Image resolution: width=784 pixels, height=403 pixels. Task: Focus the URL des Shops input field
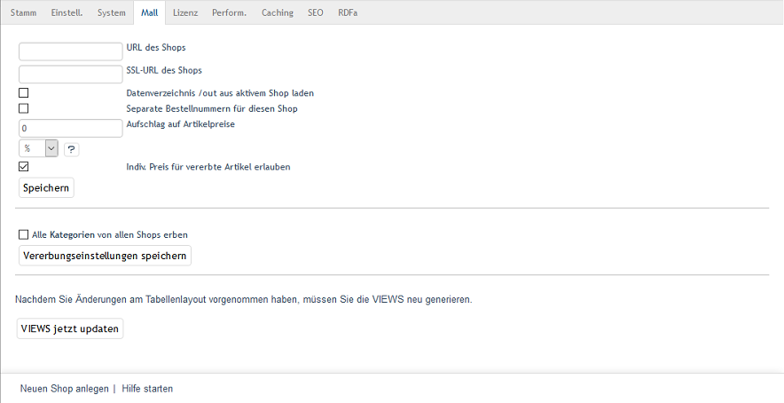70,51
